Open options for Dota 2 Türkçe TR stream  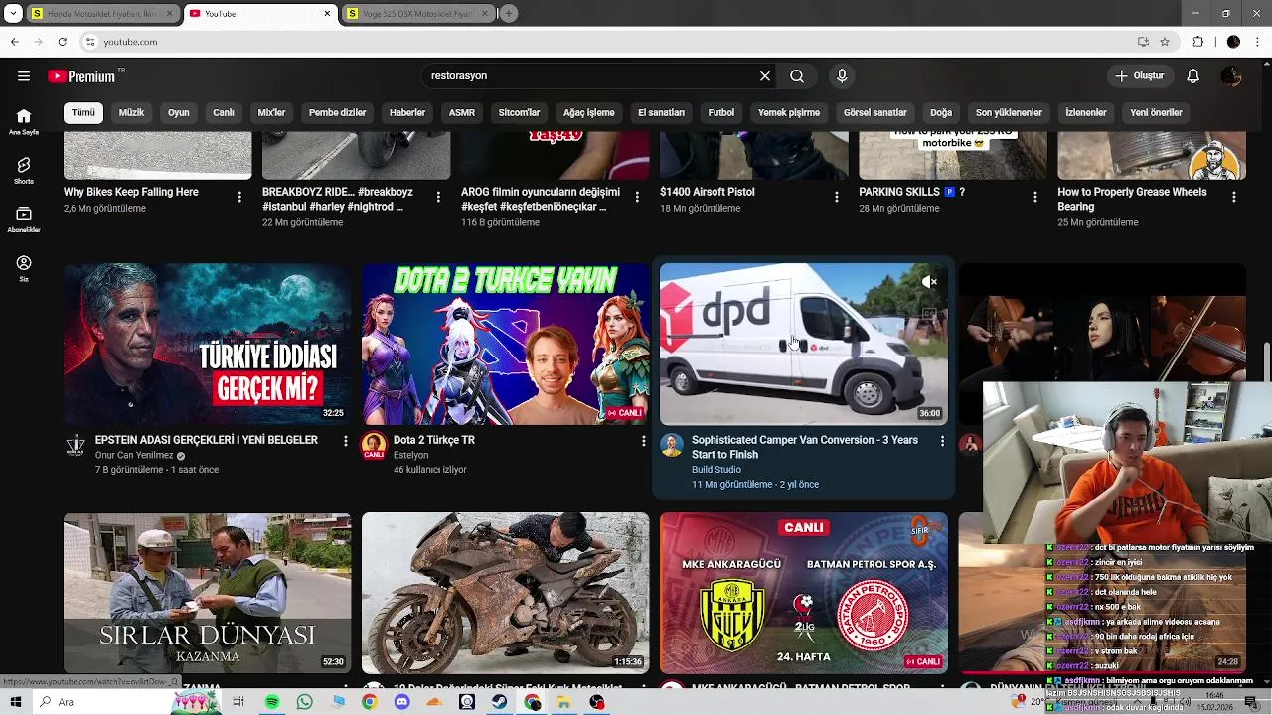tap(644, 441)
